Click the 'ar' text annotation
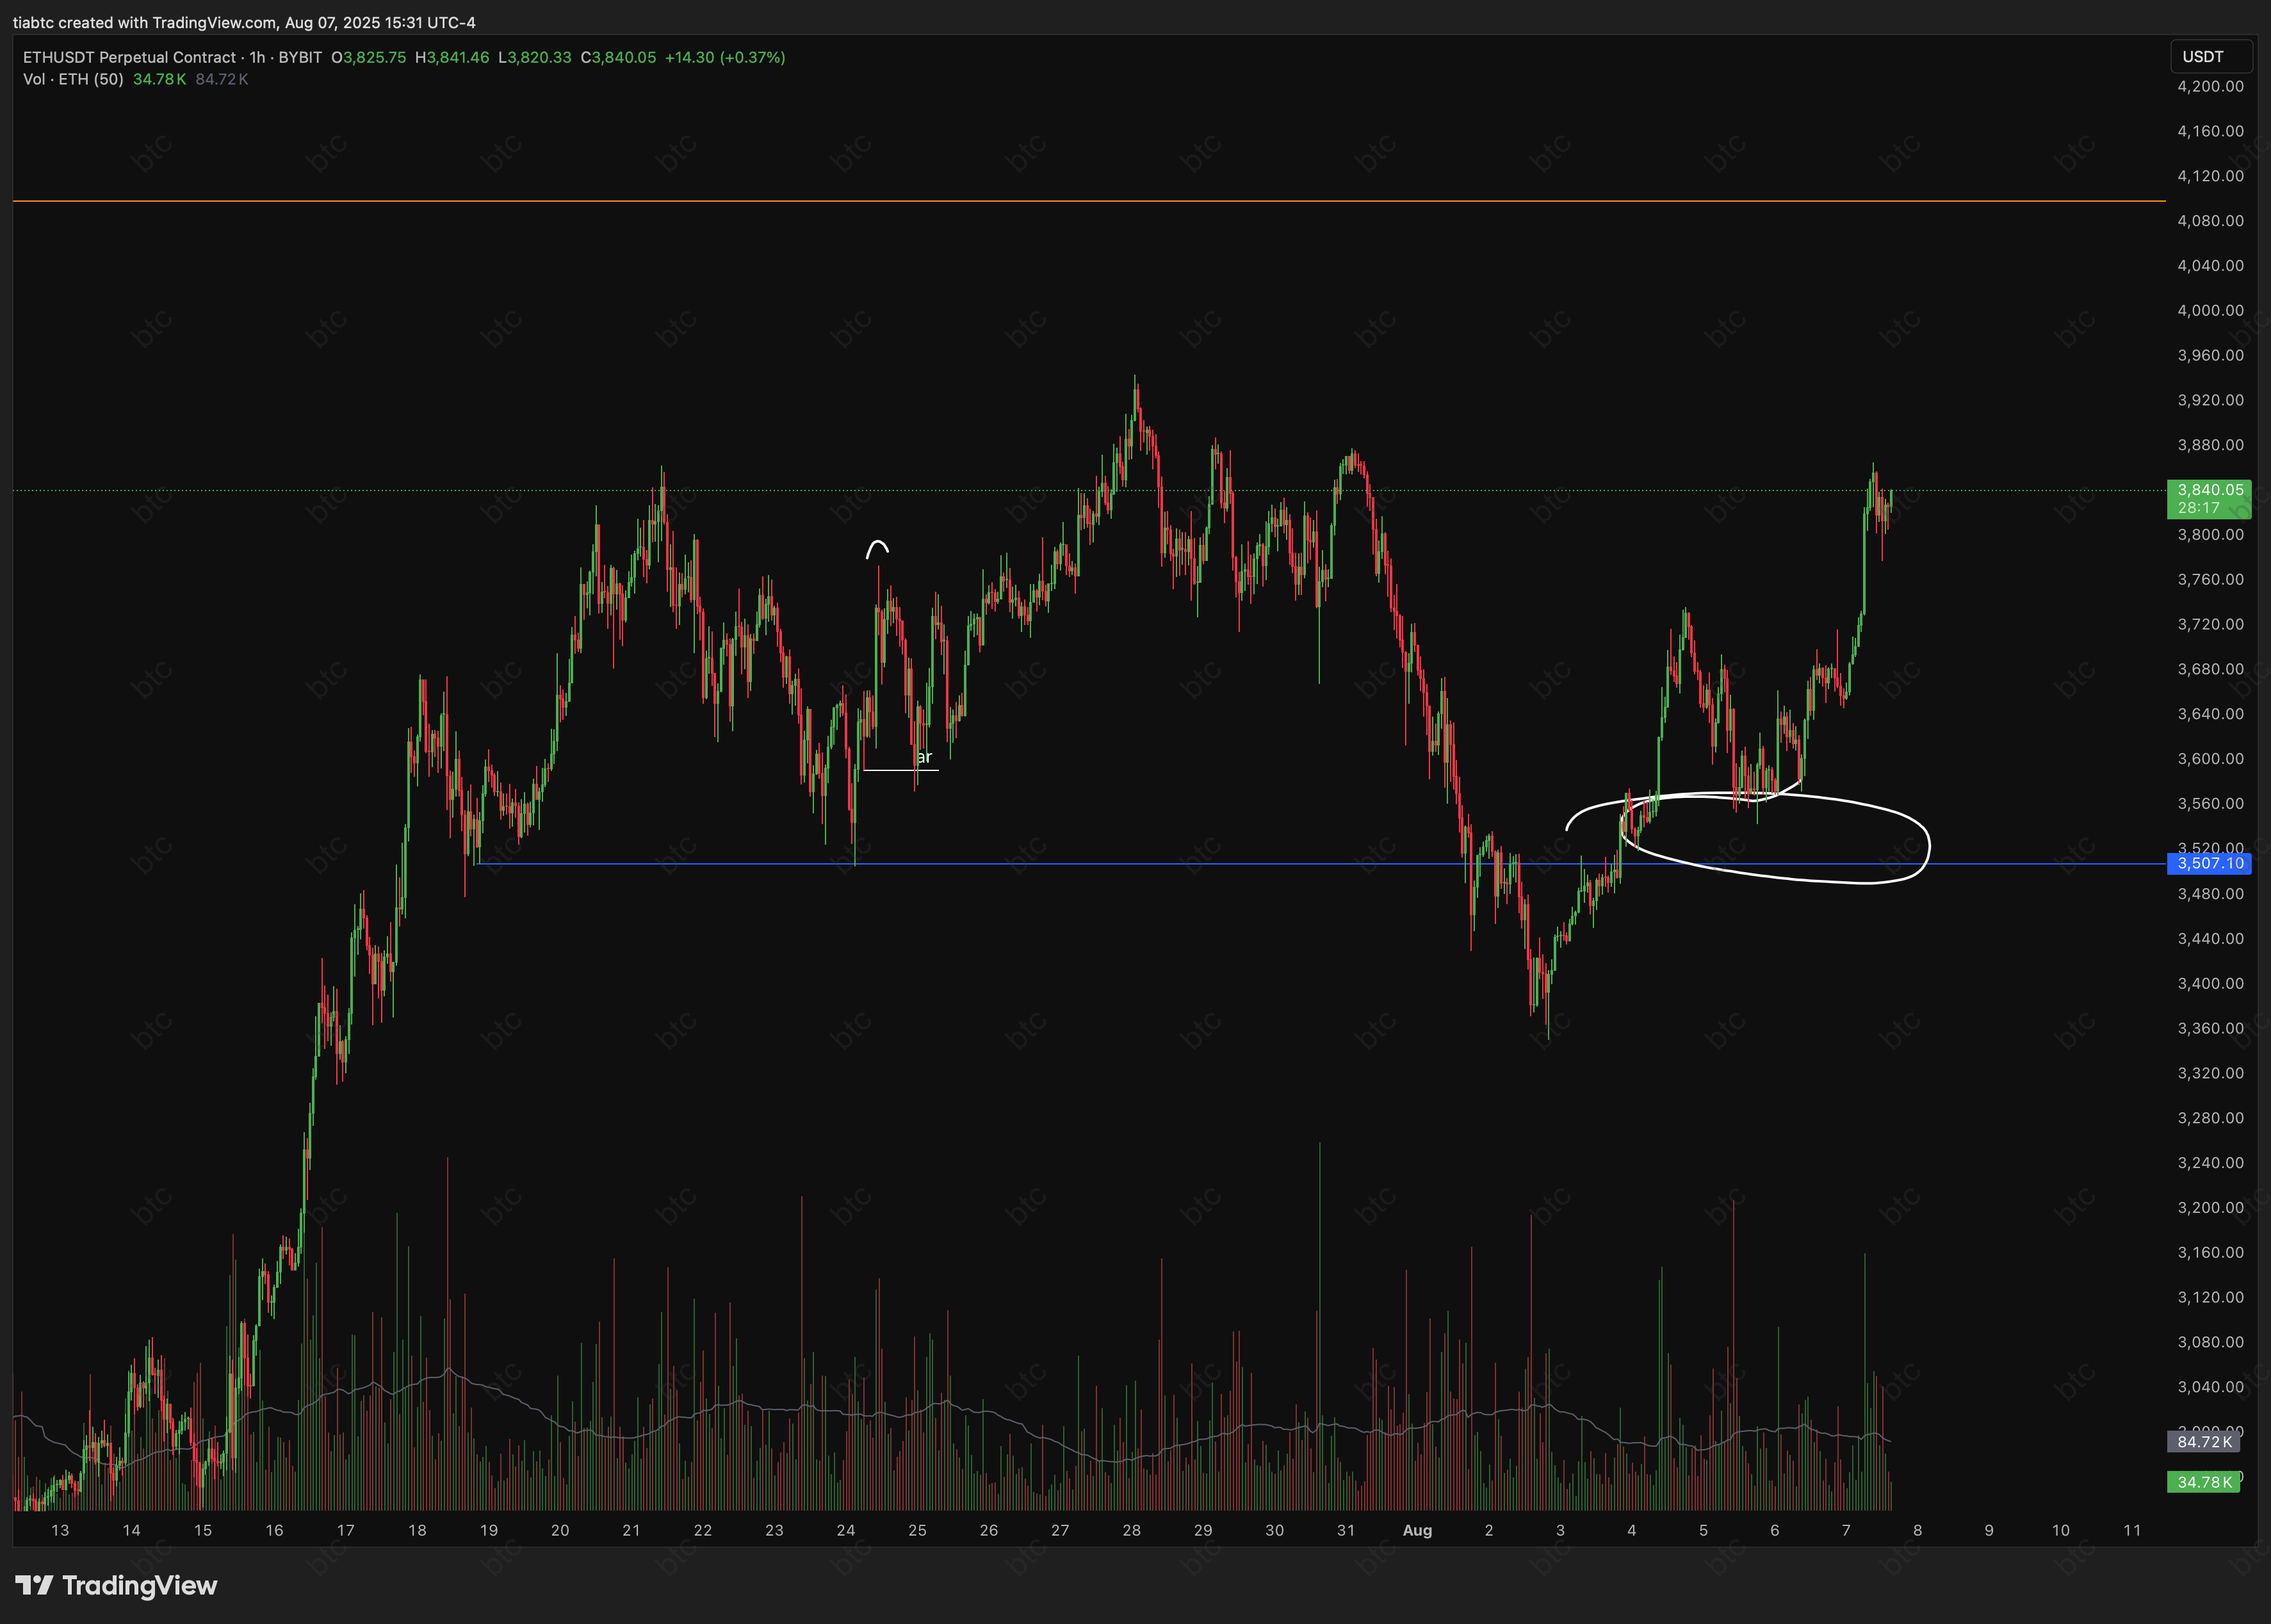The height and width of the screenshot is (1624, 2271). pos(924,757)
